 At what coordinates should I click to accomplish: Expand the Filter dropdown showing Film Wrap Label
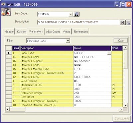(68, 41)
